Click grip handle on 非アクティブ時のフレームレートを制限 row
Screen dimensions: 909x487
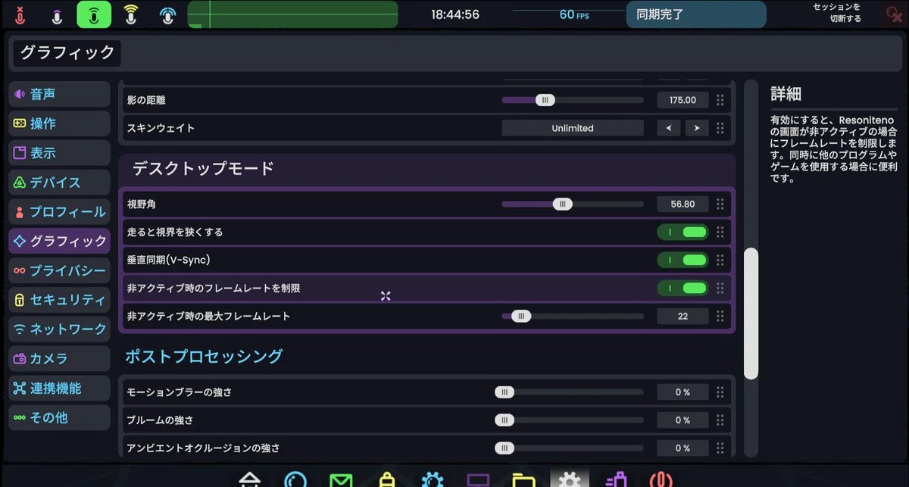point(720,288)
